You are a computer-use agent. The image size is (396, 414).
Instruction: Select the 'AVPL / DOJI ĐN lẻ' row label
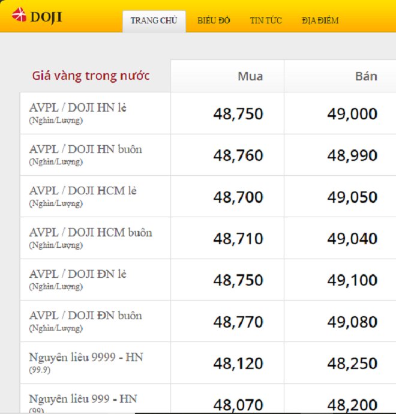[x=77, y=274]
